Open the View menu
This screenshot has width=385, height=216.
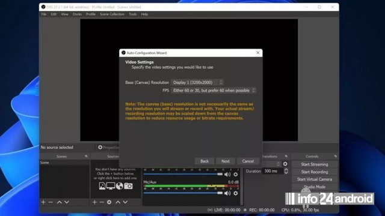[x=64, y=14]
